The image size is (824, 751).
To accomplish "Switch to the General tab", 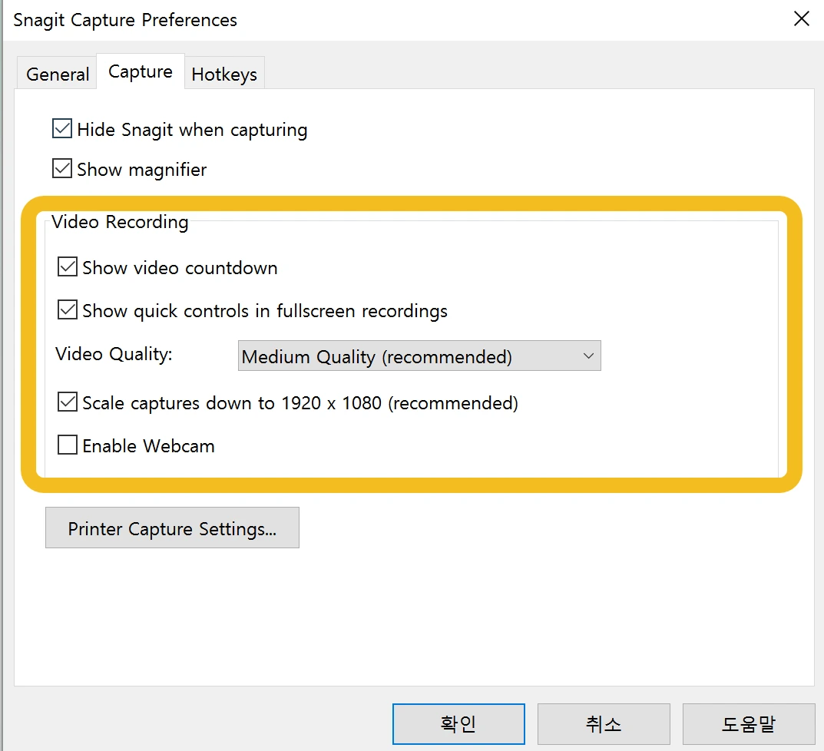I will pos(58,74).
